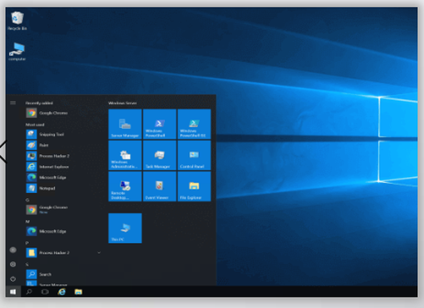Open Process Hacker 2 in Most used
The width and height of the screenshot is (424, 308).
tap(63, 156)
